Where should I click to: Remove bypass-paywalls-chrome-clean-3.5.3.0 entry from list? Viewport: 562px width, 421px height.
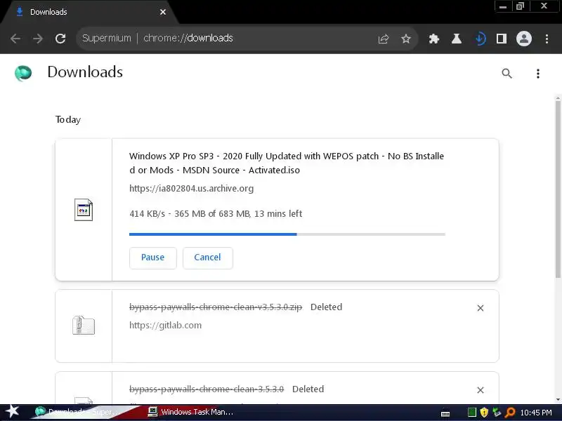[481, 390]
